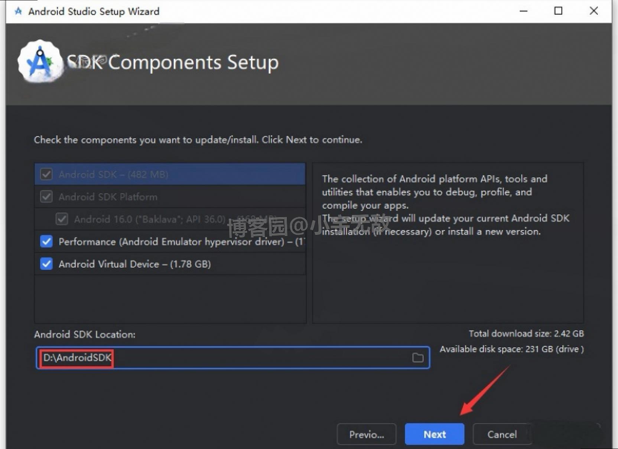Screen dimensions: 618x449
Task: Click the Next button to continue
Action: [434, 434]
